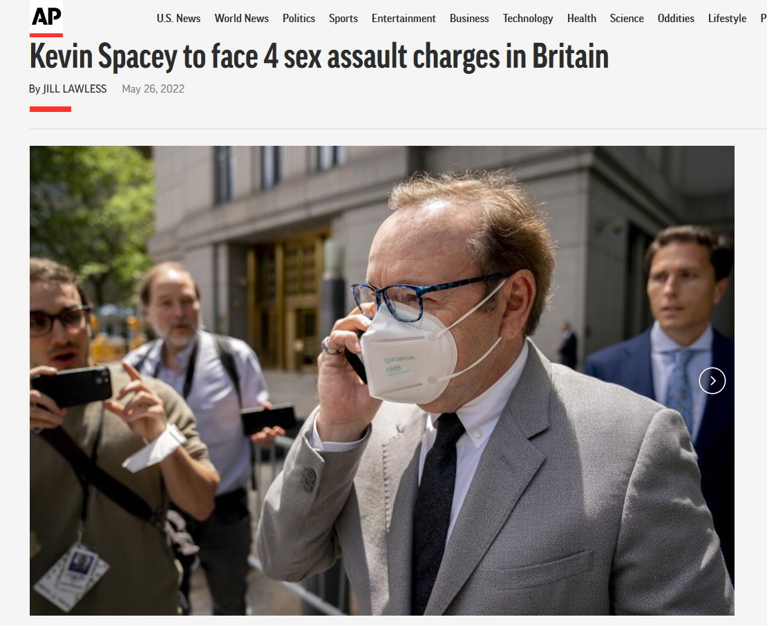Click author name JILL LAWLESS
This screenshot has width=767, height=626.
click(75, 89)
